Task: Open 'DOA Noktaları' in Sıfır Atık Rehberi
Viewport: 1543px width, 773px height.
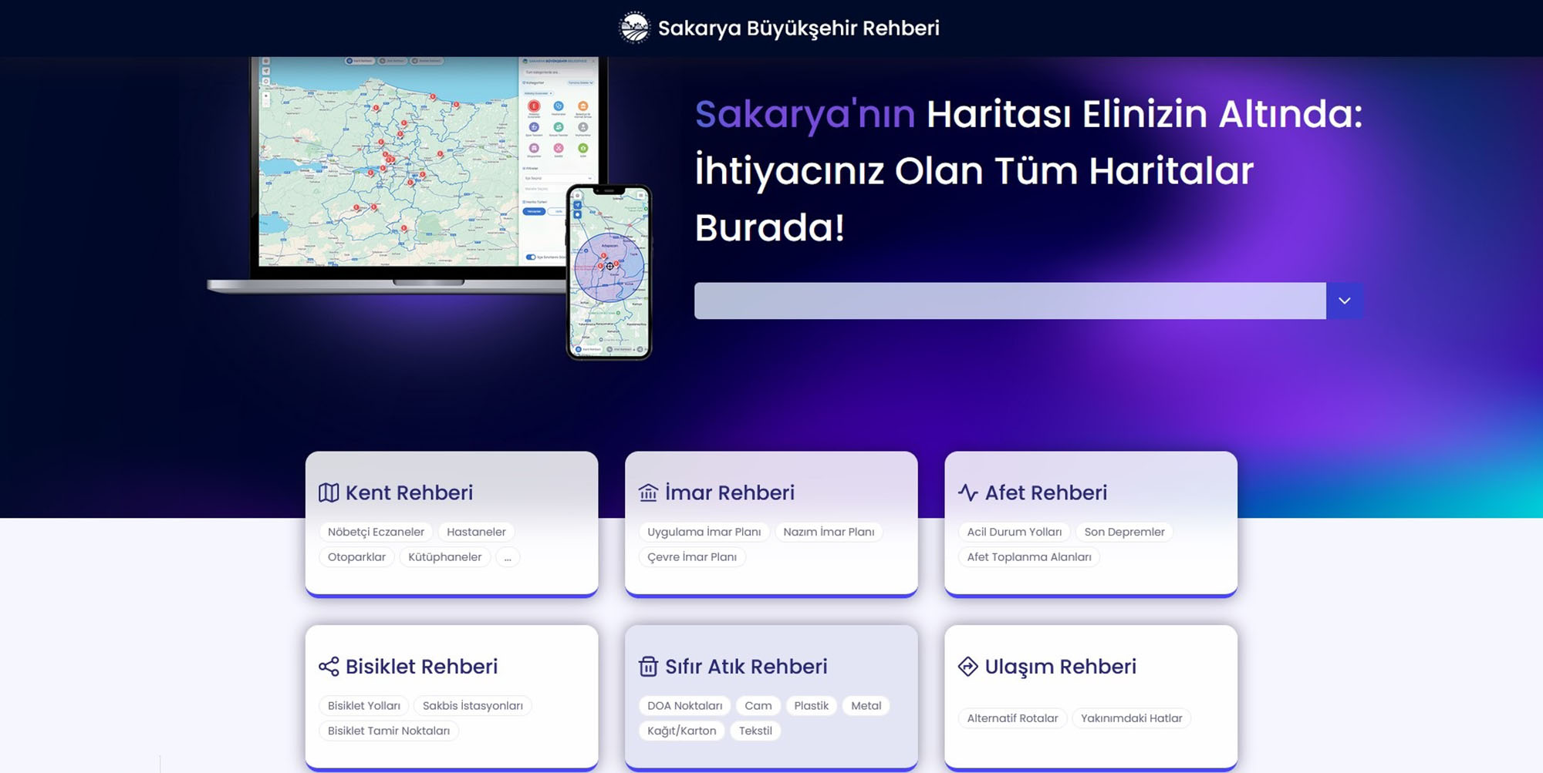Action: click(684, 705)
